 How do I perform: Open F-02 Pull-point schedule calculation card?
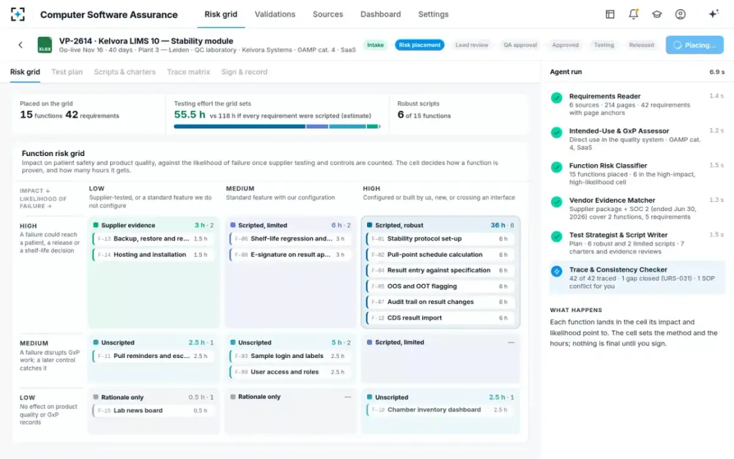point(440,255)
